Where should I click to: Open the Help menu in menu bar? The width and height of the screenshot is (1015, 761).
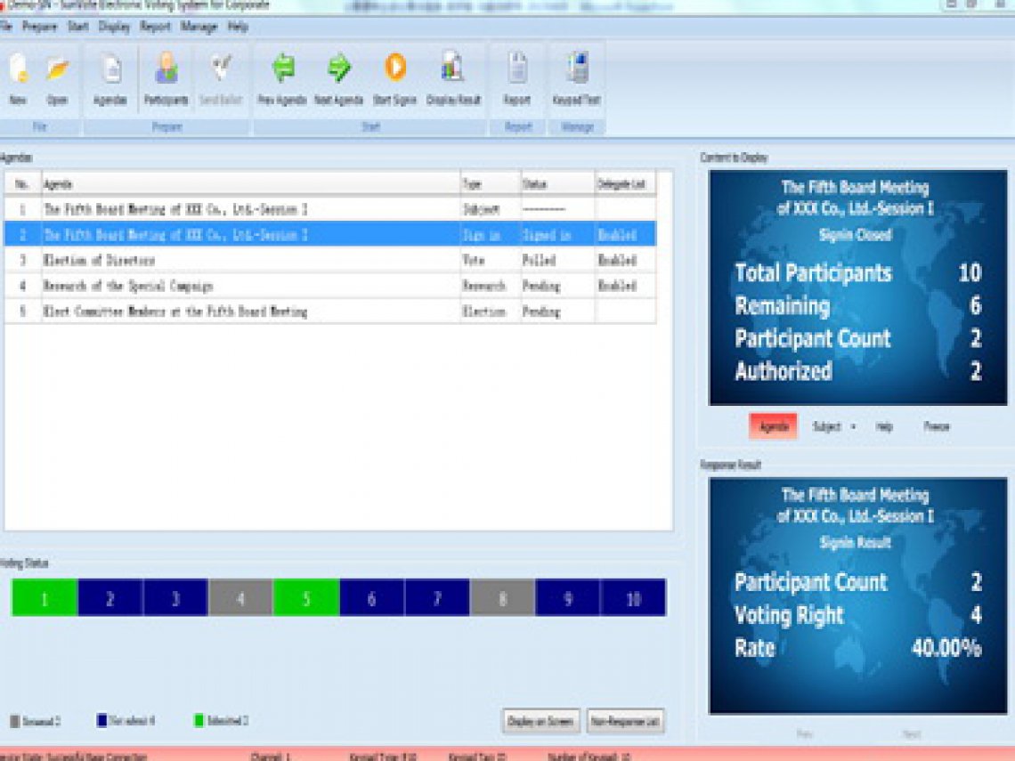click(239, 27)
